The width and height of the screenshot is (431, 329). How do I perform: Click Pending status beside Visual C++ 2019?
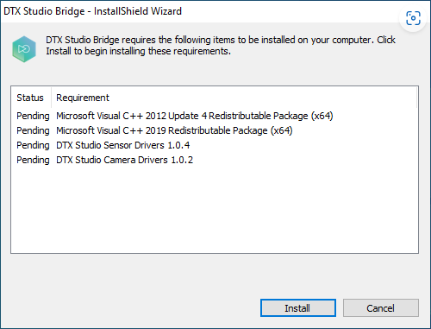pyautogui.click(x=33, y=130)
